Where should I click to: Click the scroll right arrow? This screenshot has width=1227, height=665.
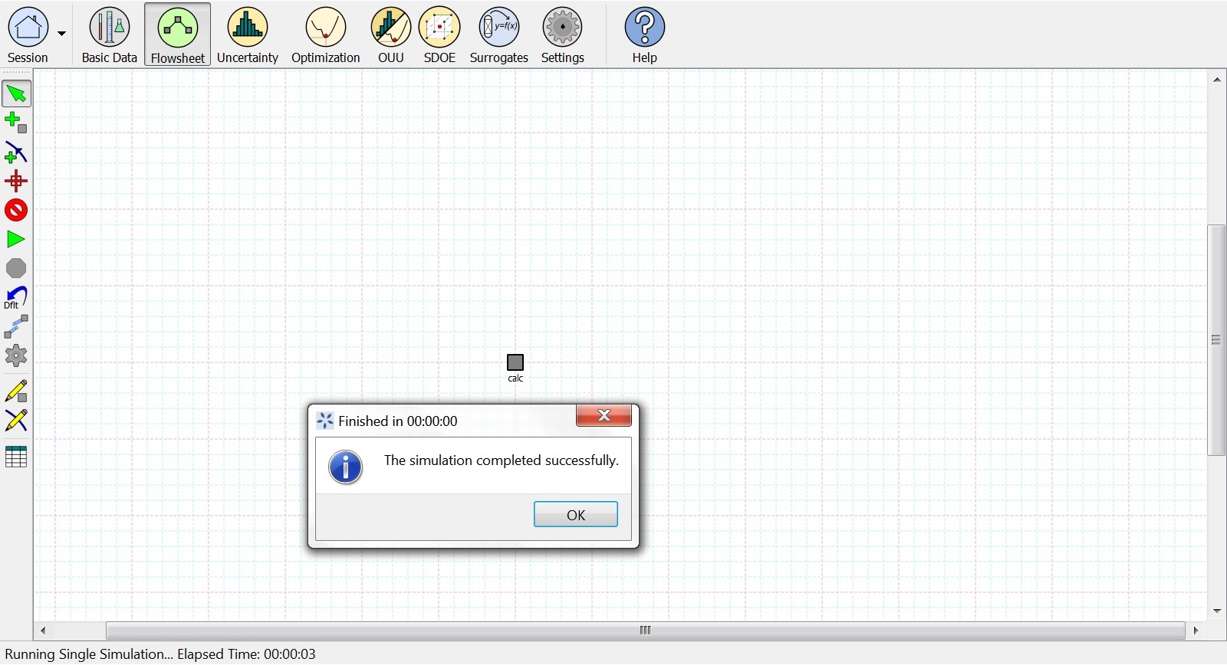point(1196,631)
